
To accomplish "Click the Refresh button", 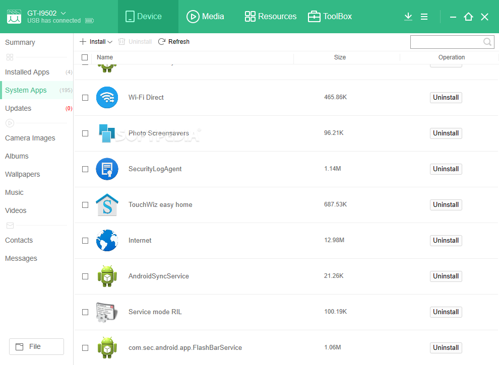I will point(174,42).
